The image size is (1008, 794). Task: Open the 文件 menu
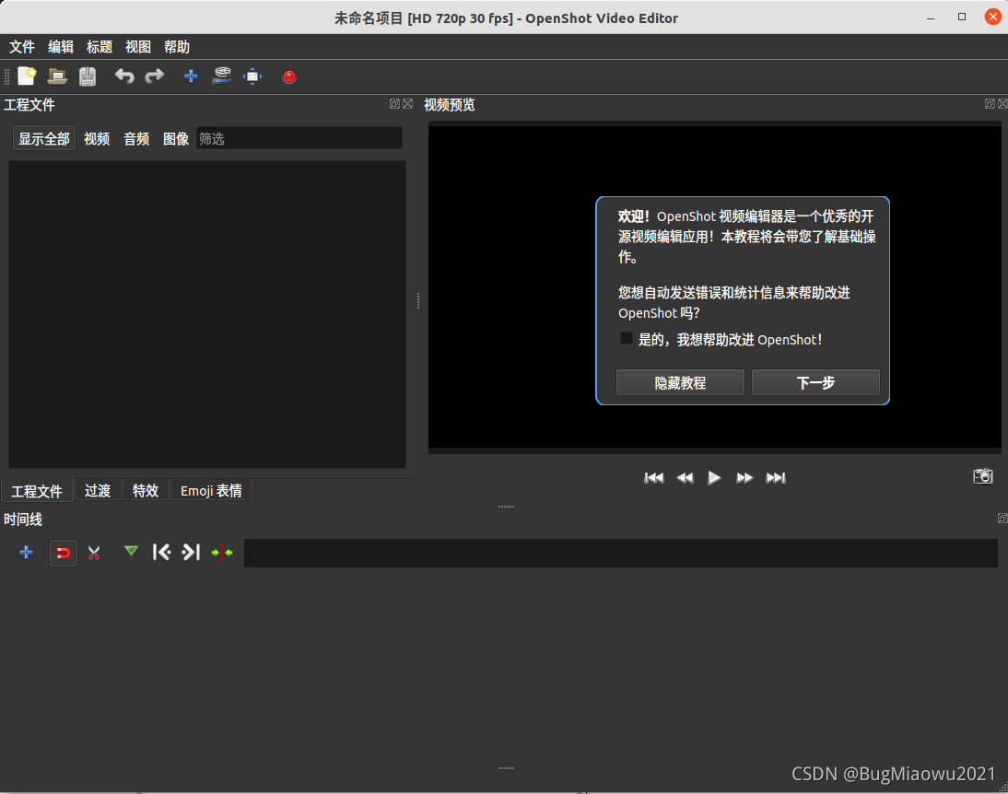click(x=22, y=47)
